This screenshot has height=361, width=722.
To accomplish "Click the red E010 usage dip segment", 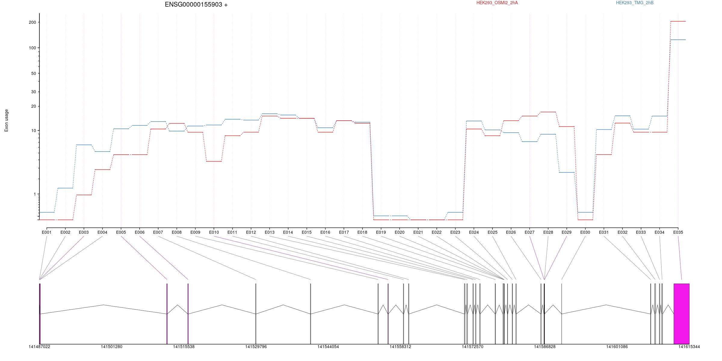I will tap(214, 162).
